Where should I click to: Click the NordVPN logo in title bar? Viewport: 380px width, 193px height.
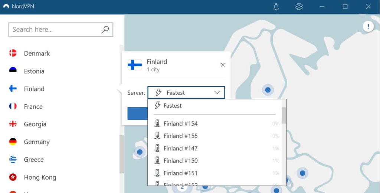pyautogui.click(x=6, y=7)
